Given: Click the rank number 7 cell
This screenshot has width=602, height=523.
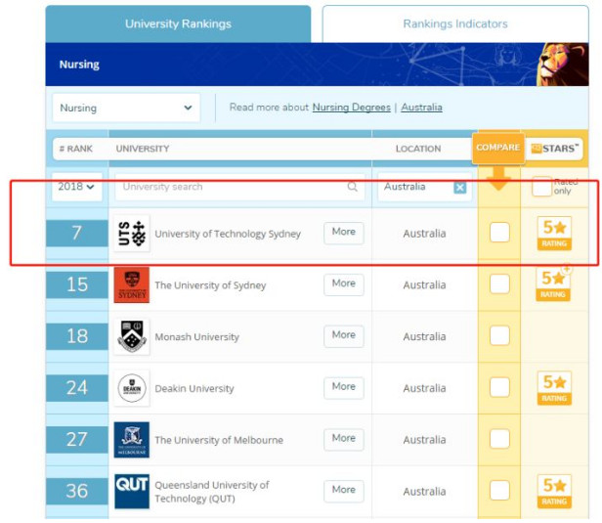Looking at the screenshot, I should point(77,233).
